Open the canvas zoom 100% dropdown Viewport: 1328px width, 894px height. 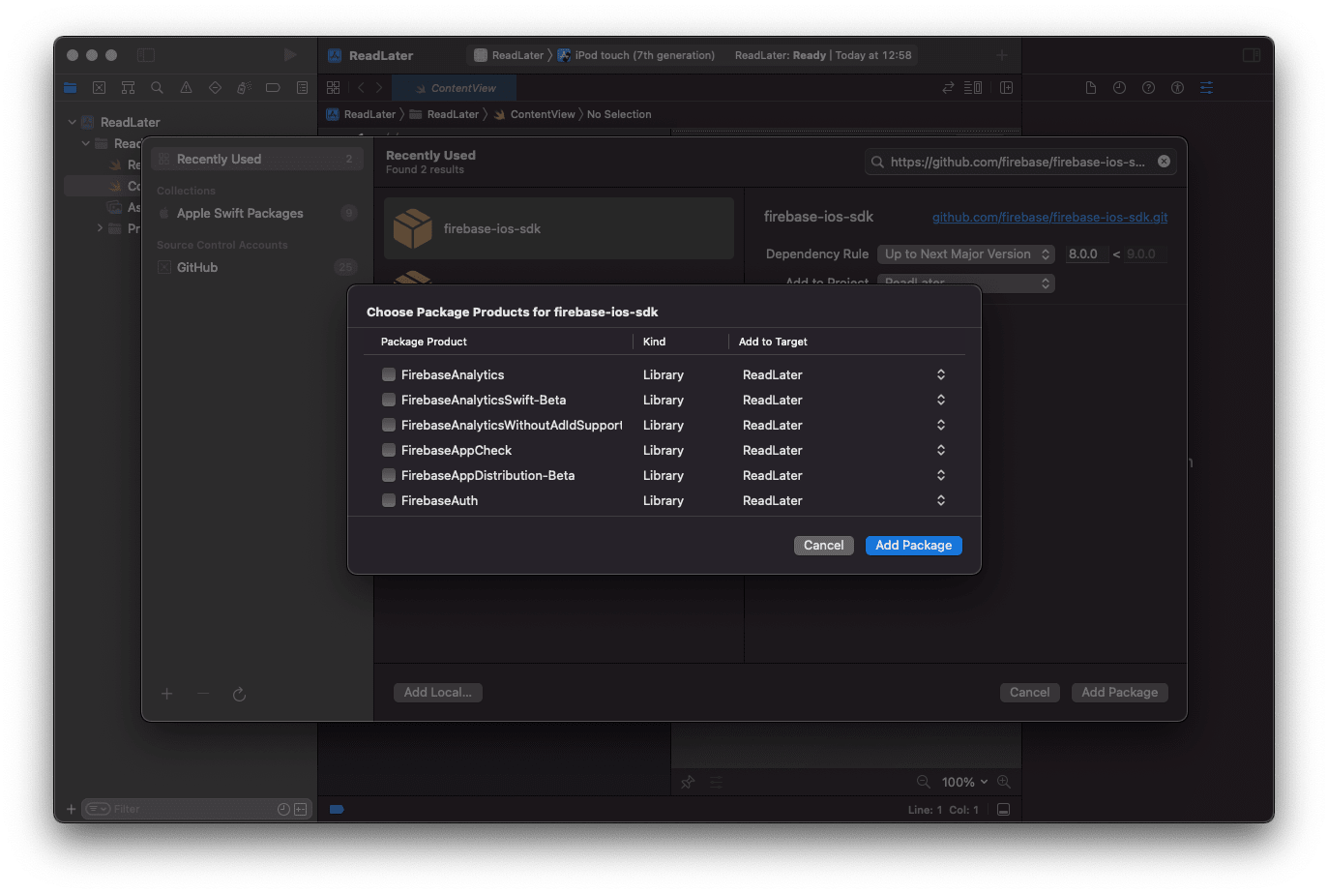pos(964,782)
